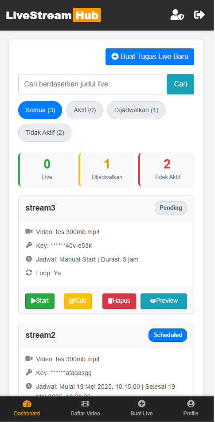Click the Key: ******40v-e53k text
The height and width of the screenshot is (422, 215).
(x=64, y=246)
